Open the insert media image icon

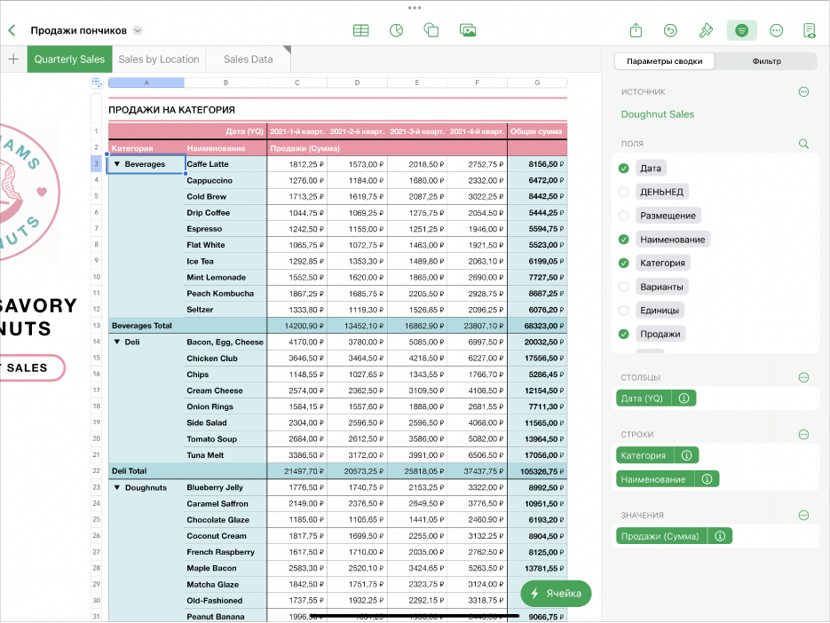468,30
